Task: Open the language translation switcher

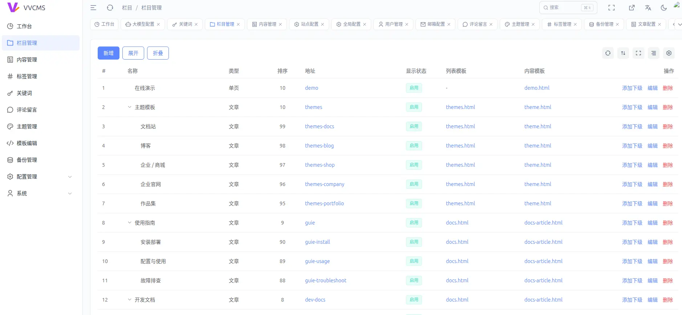Action: (x=648, y=8)
